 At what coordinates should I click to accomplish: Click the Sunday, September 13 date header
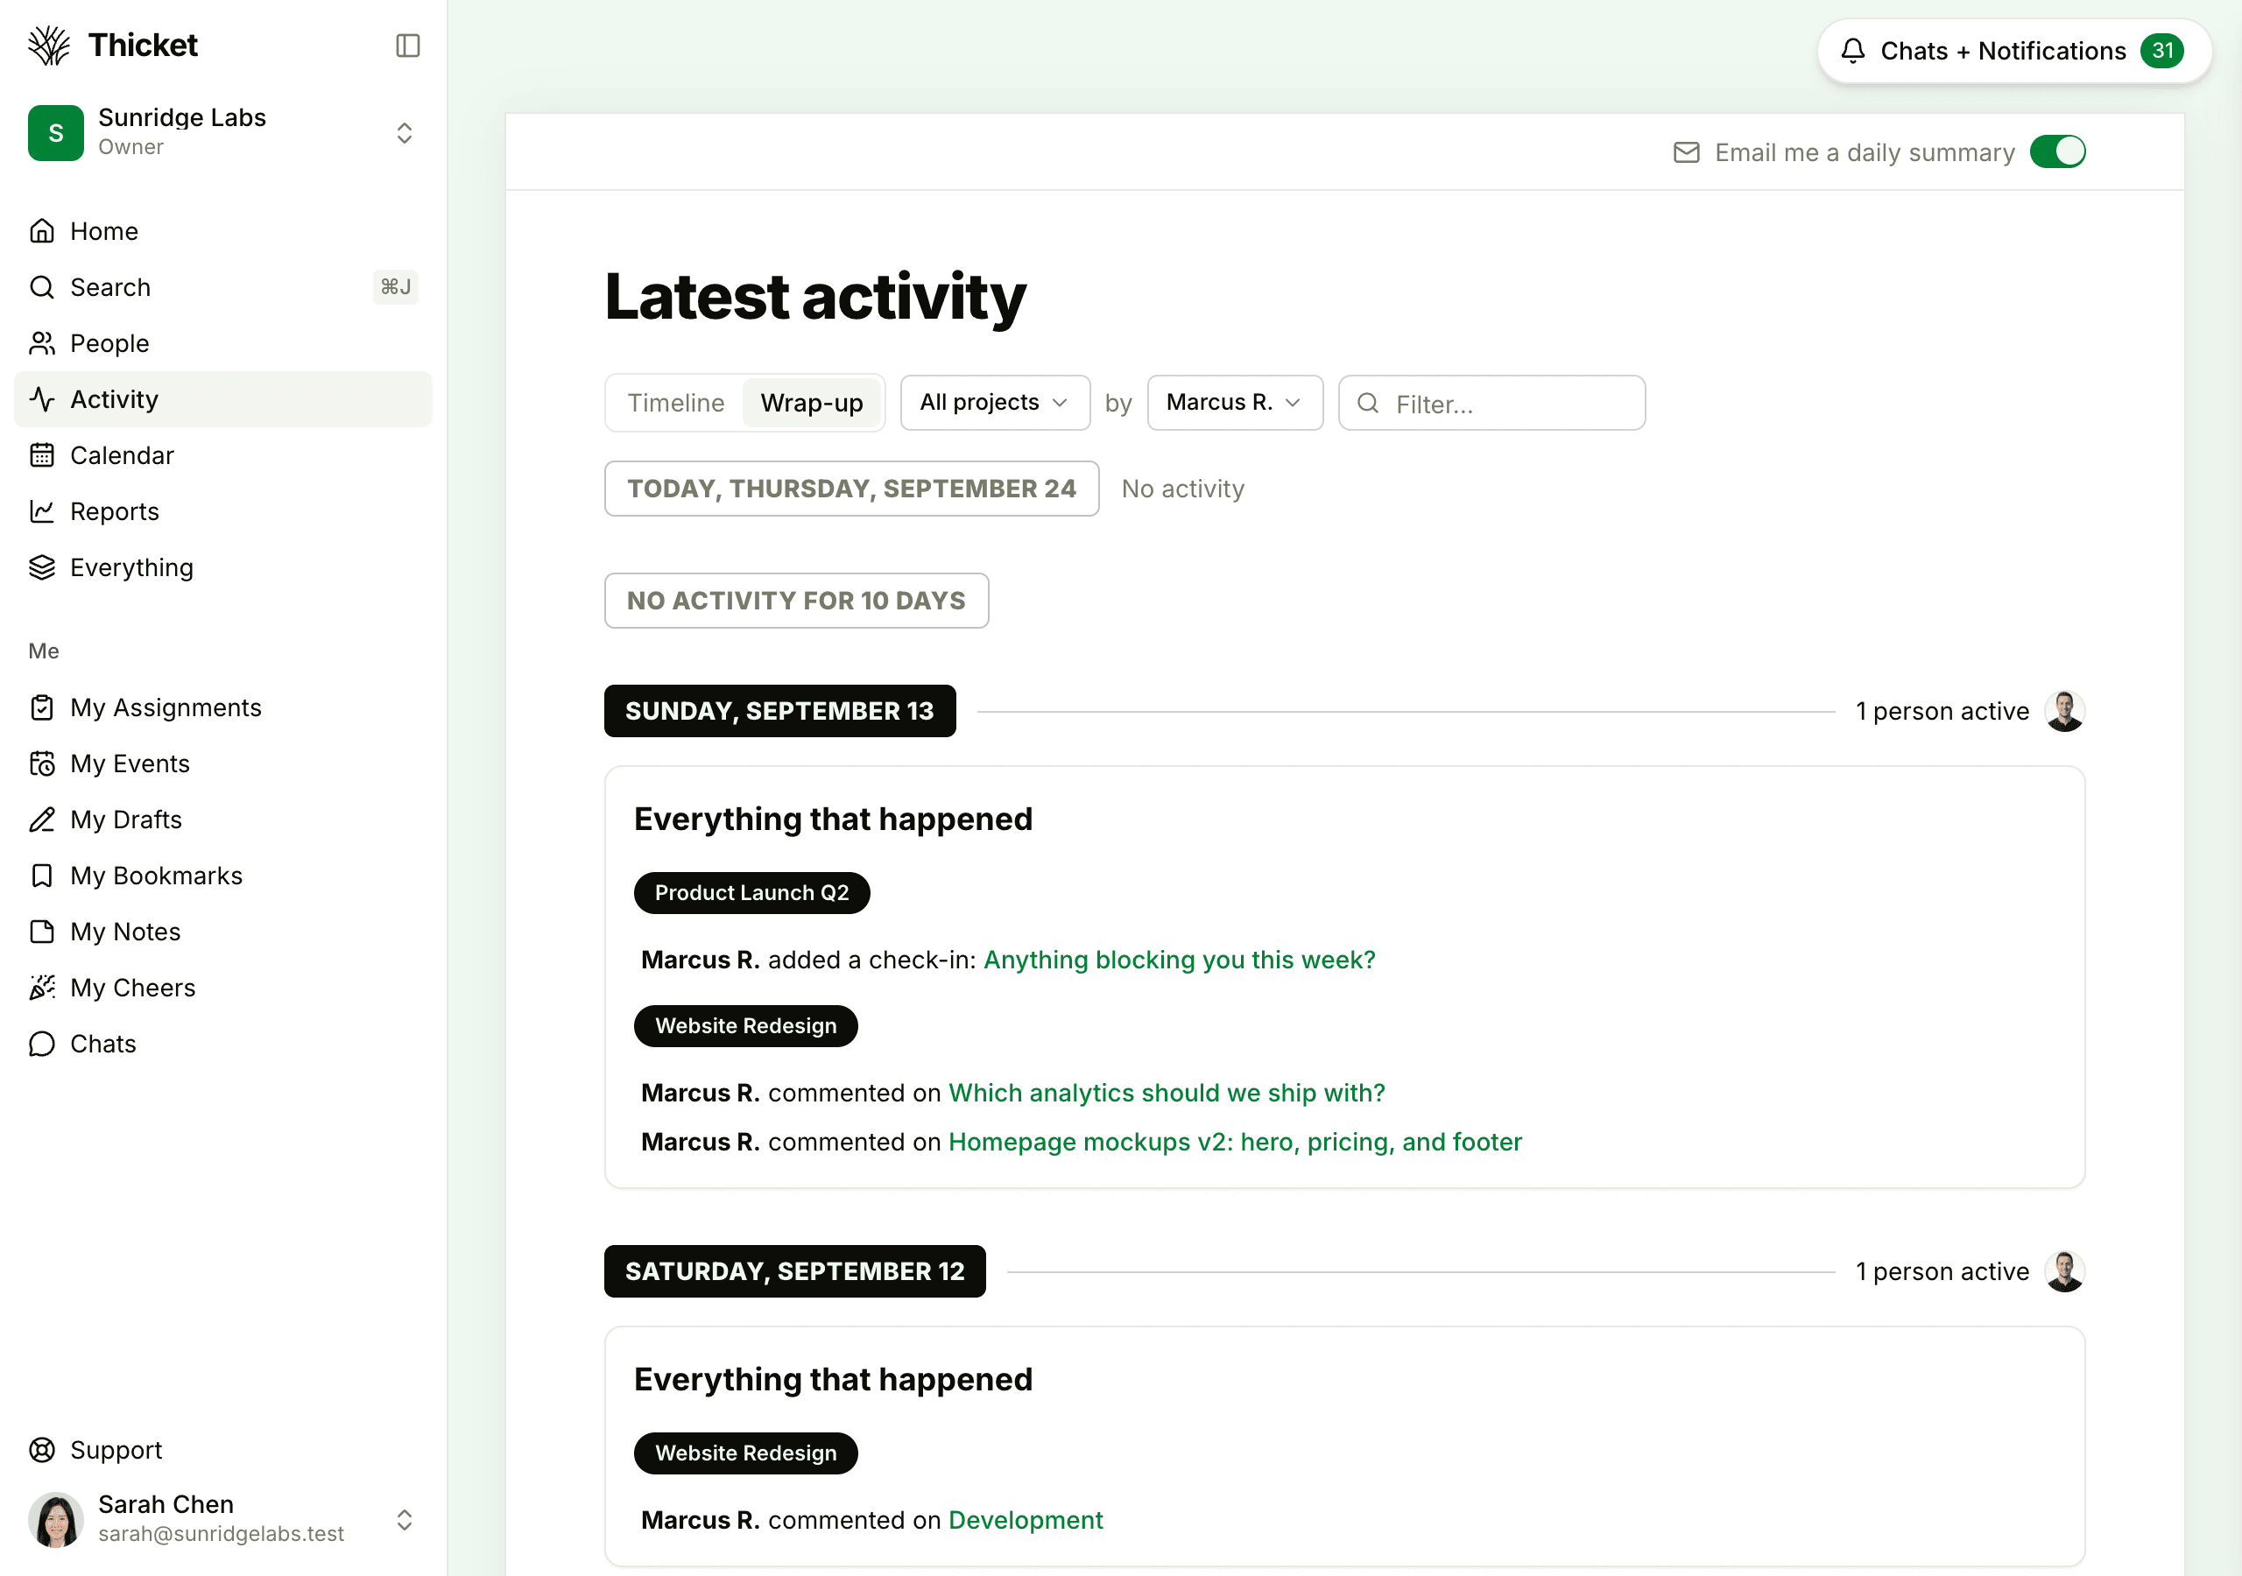point(779,711)
